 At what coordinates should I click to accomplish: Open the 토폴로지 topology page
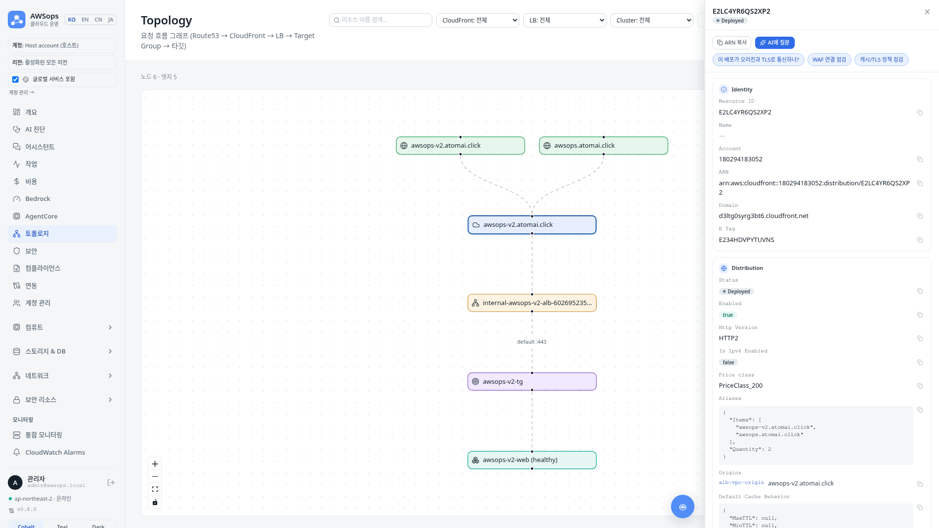[63, 234]
